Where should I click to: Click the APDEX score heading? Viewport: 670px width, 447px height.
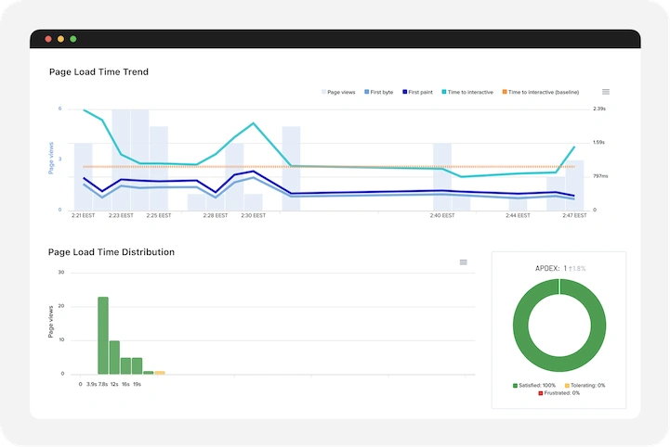click(x=559, y=268)
